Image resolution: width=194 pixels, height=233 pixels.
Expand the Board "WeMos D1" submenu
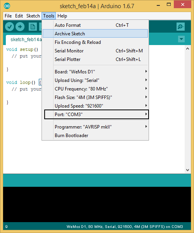[95, 71]
